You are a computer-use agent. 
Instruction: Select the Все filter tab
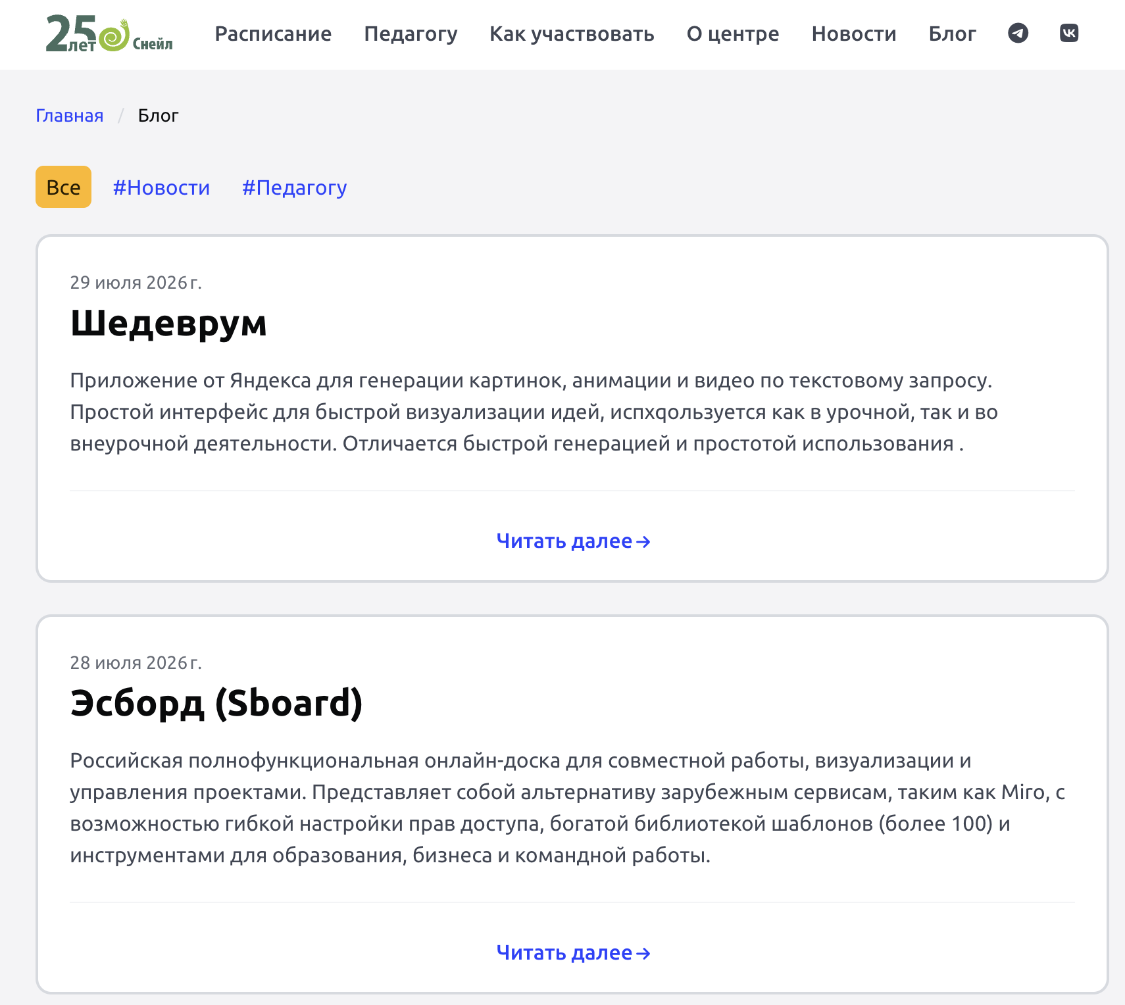tap(63, 187)
